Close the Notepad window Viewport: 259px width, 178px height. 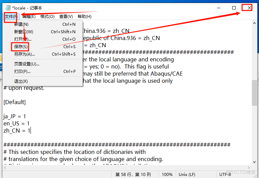click(x=250, y=8)
